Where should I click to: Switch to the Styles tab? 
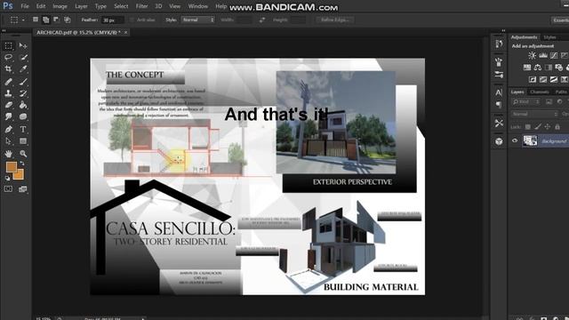coord(549,37)
